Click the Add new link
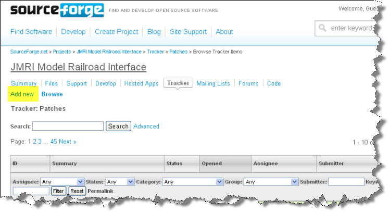Image resolution: width=389 pixels, height=212 pixels. [x=22, y=94]
